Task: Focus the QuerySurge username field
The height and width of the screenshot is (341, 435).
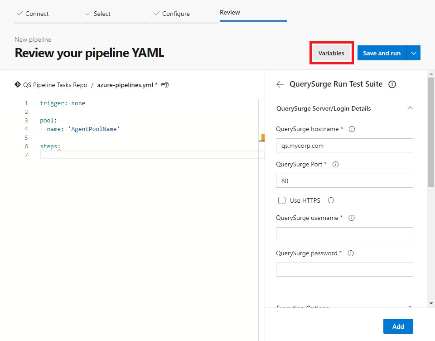Action: (x=344, y=234)
